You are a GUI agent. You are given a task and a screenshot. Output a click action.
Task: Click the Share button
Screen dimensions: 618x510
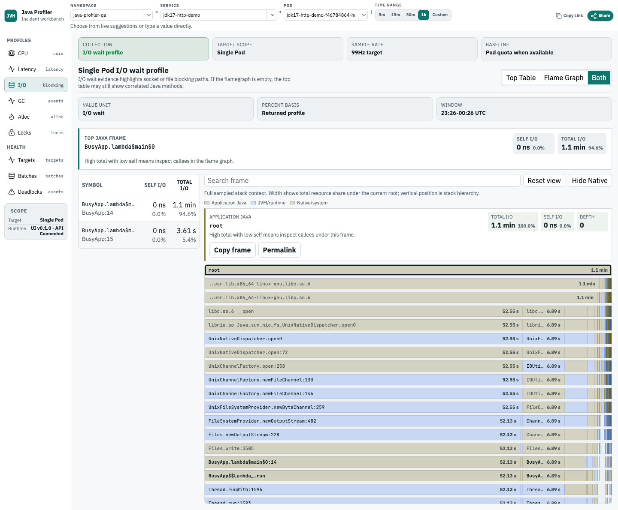click(x=600, y=16)
